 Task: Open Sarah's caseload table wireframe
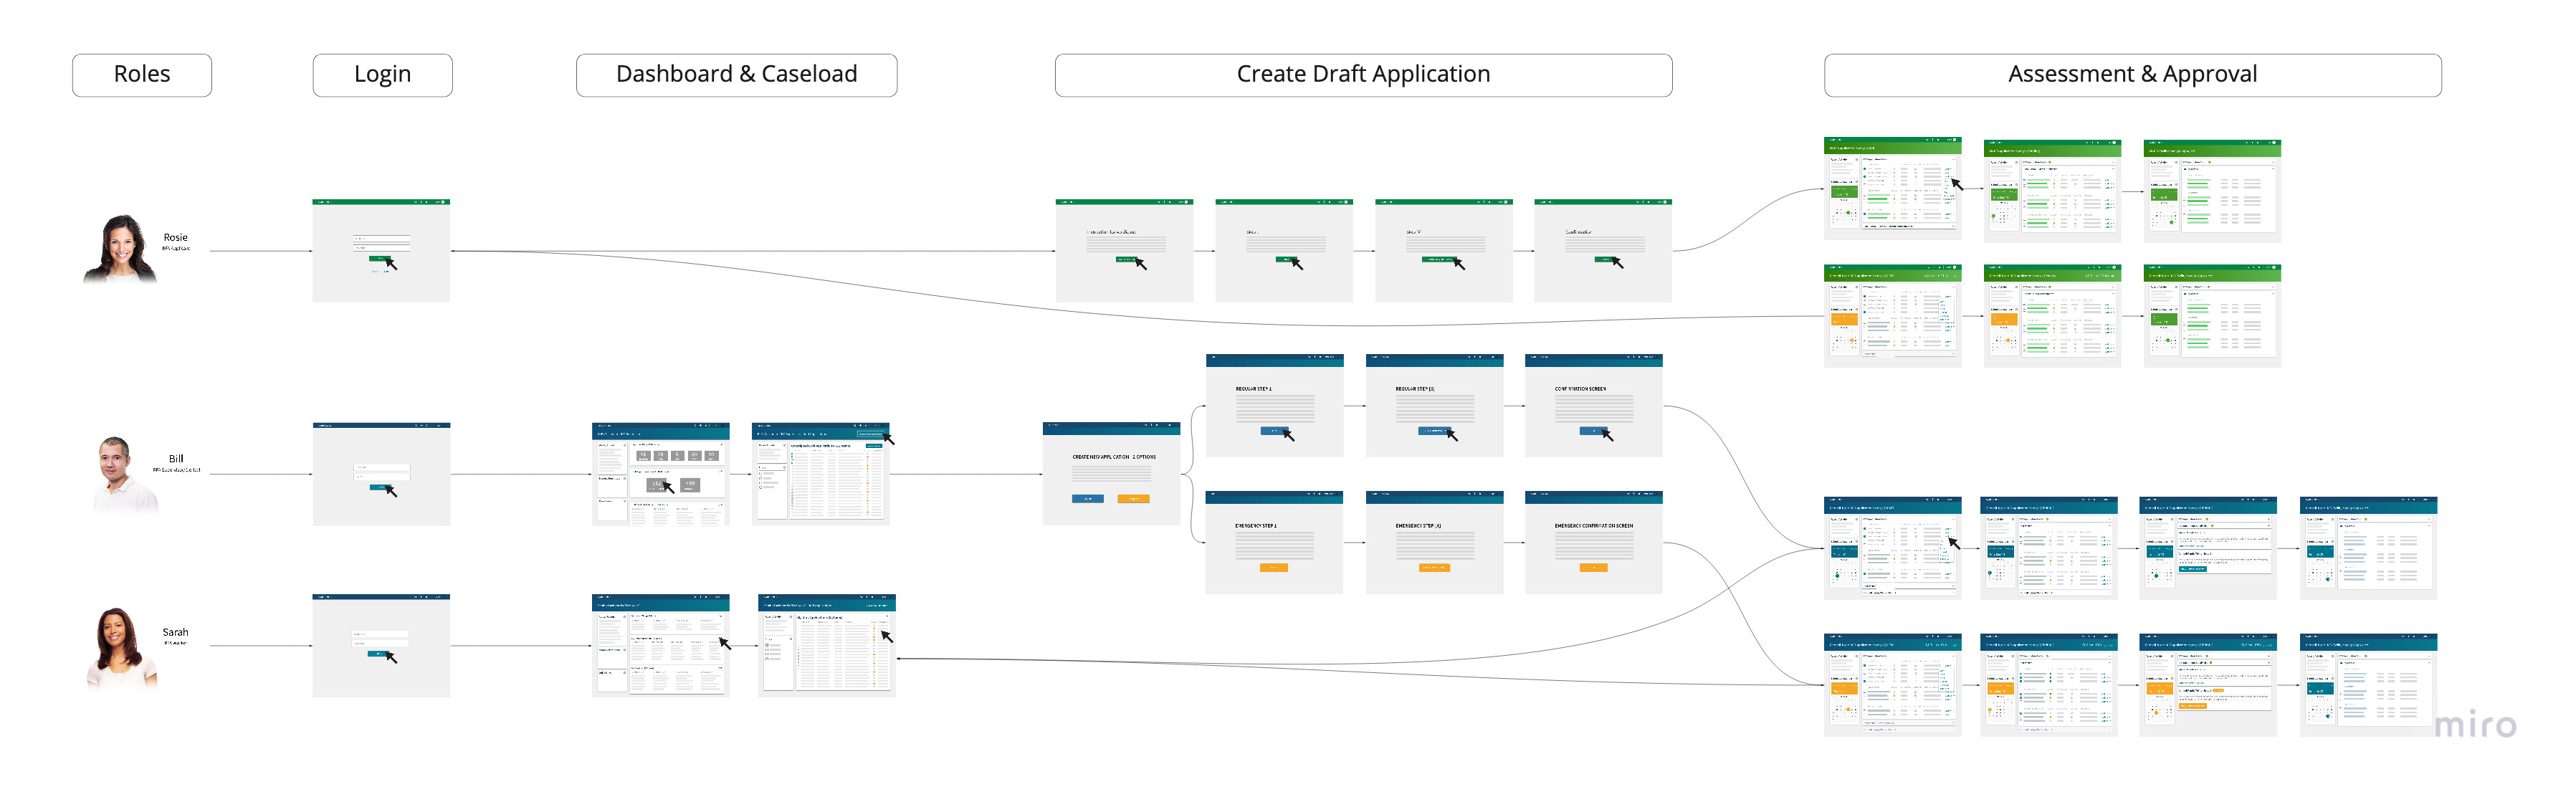coord(826,645)
